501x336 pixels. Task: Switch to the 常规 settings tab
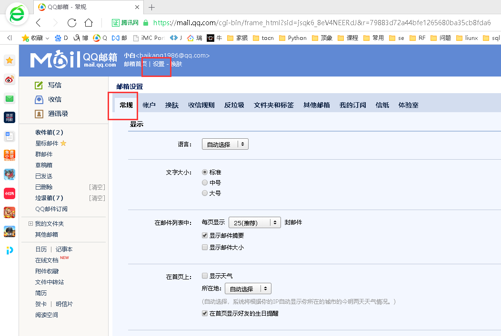126,105
